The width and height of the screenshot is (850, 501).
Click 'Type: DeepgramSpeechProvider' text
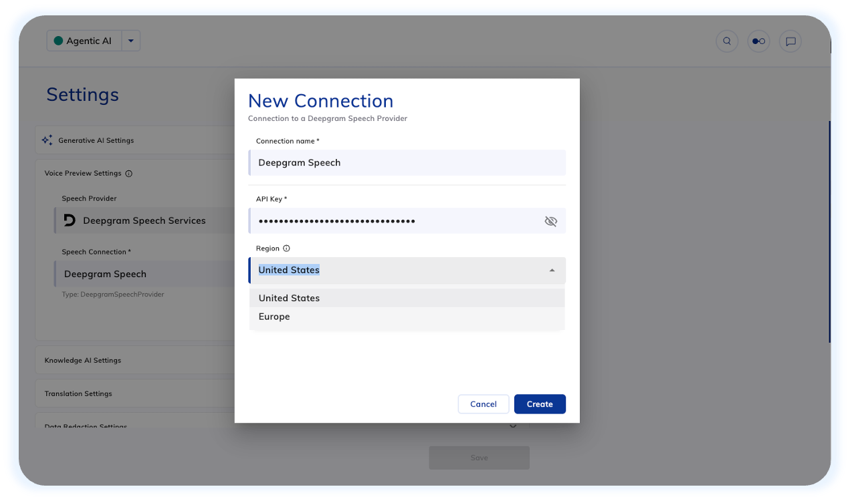click(113, 295)
